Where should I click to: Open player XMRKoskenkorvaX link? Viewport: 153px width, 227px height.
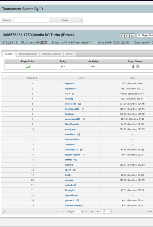coord(74,205)
